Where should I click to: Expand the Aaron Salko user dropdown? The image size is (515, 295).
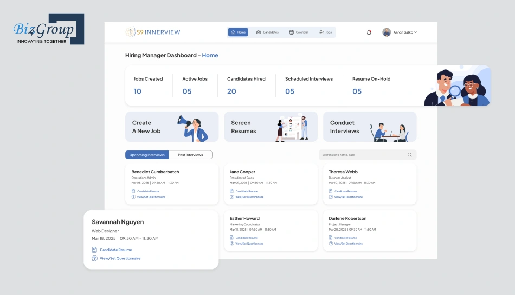(415, 32)
